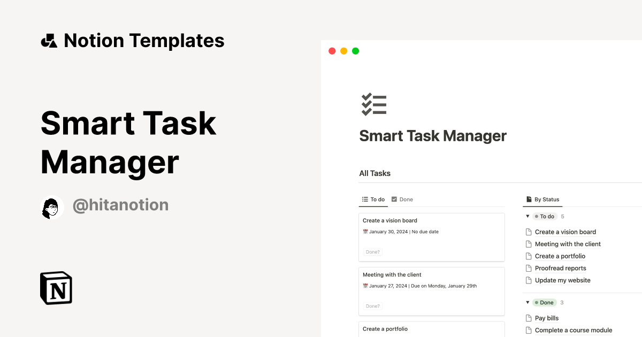
Task: Click the Notion Templates logo icon
Action: point(49,40)
